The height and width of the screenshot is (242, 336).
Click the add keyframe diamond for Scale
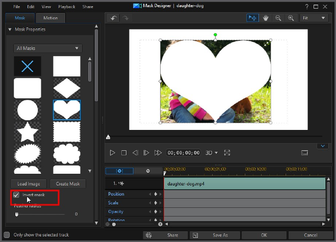pos(156,203)
